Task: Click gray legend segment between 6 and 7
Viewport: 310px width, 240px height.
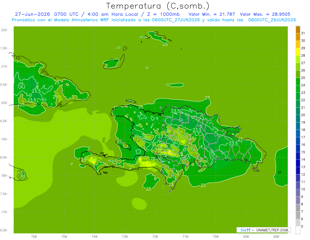Action: (x=298, y=215)
